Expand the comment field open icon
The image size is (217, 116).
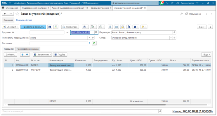(160, 111)
